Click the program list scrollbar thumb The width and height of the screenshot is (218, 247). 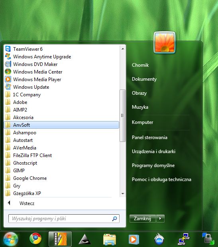(x=122, y=116)
